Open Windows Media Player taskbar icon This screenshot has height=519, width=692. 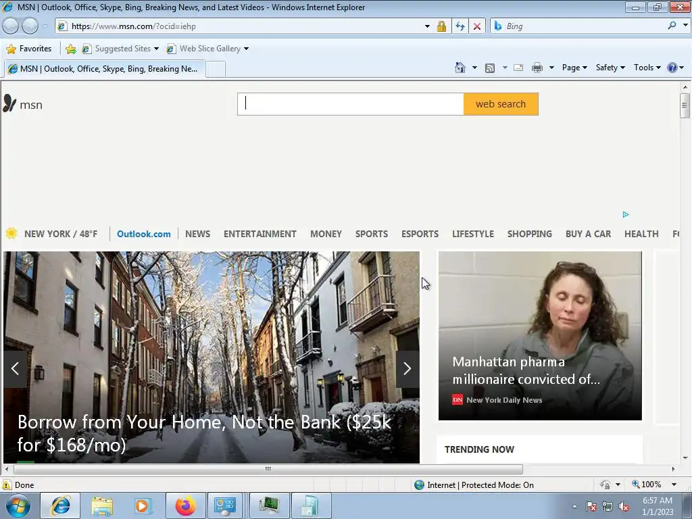[143, 505]
